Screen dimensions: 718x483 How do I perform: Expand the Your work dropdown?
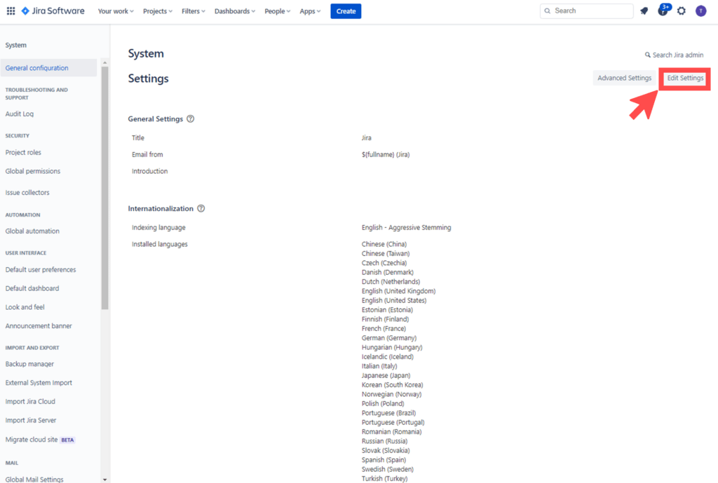116,11
